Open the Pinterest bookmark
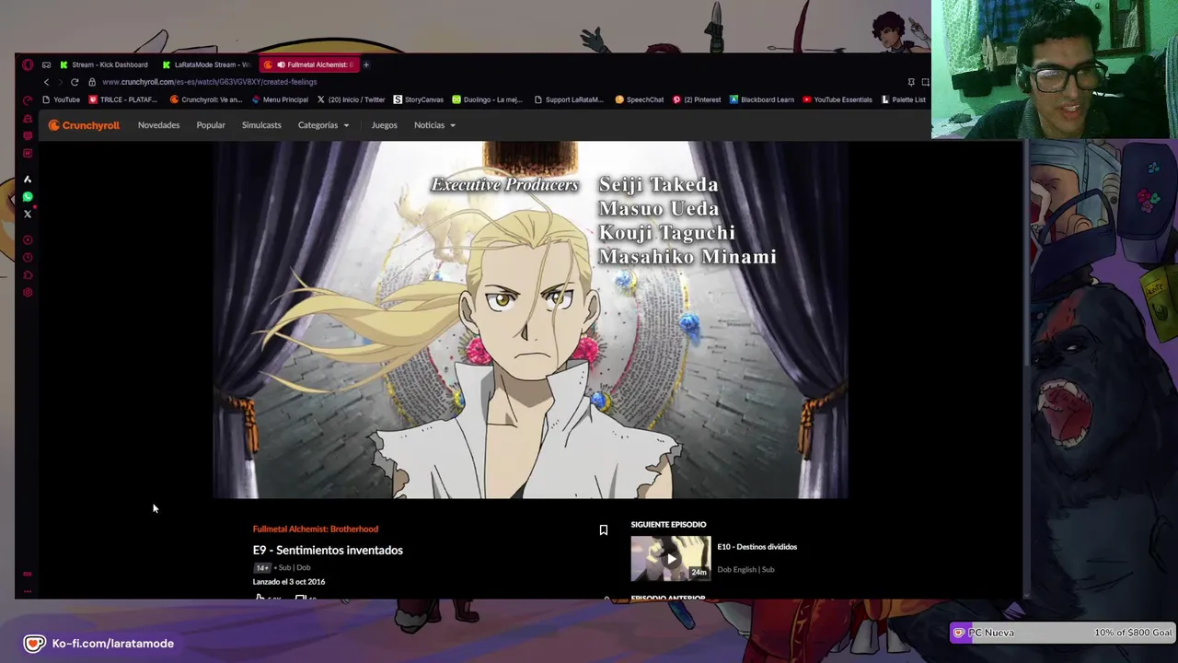Viewport: 1178px width, 663px height. (x=697, y=99)
